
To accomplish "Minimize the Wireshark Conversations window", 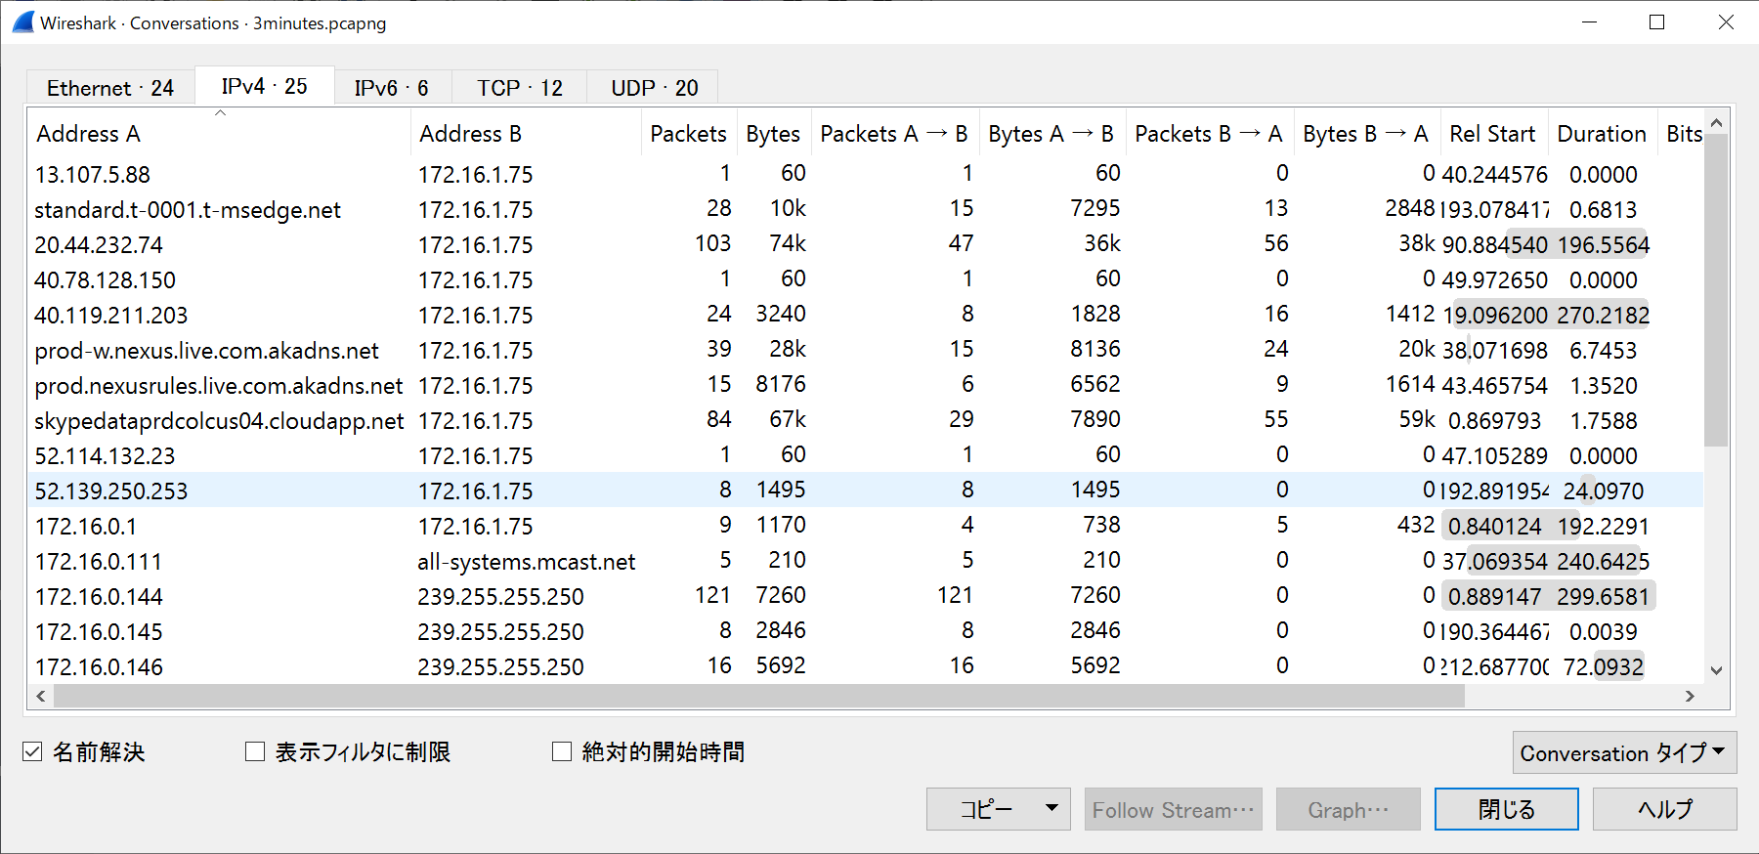I will pos(1590,21).
